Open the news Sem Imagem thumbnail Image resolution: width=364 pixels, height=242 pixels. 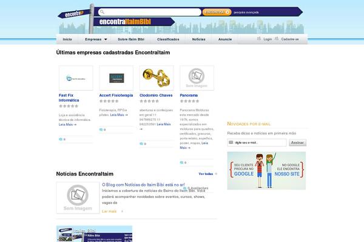click(78, 198)
